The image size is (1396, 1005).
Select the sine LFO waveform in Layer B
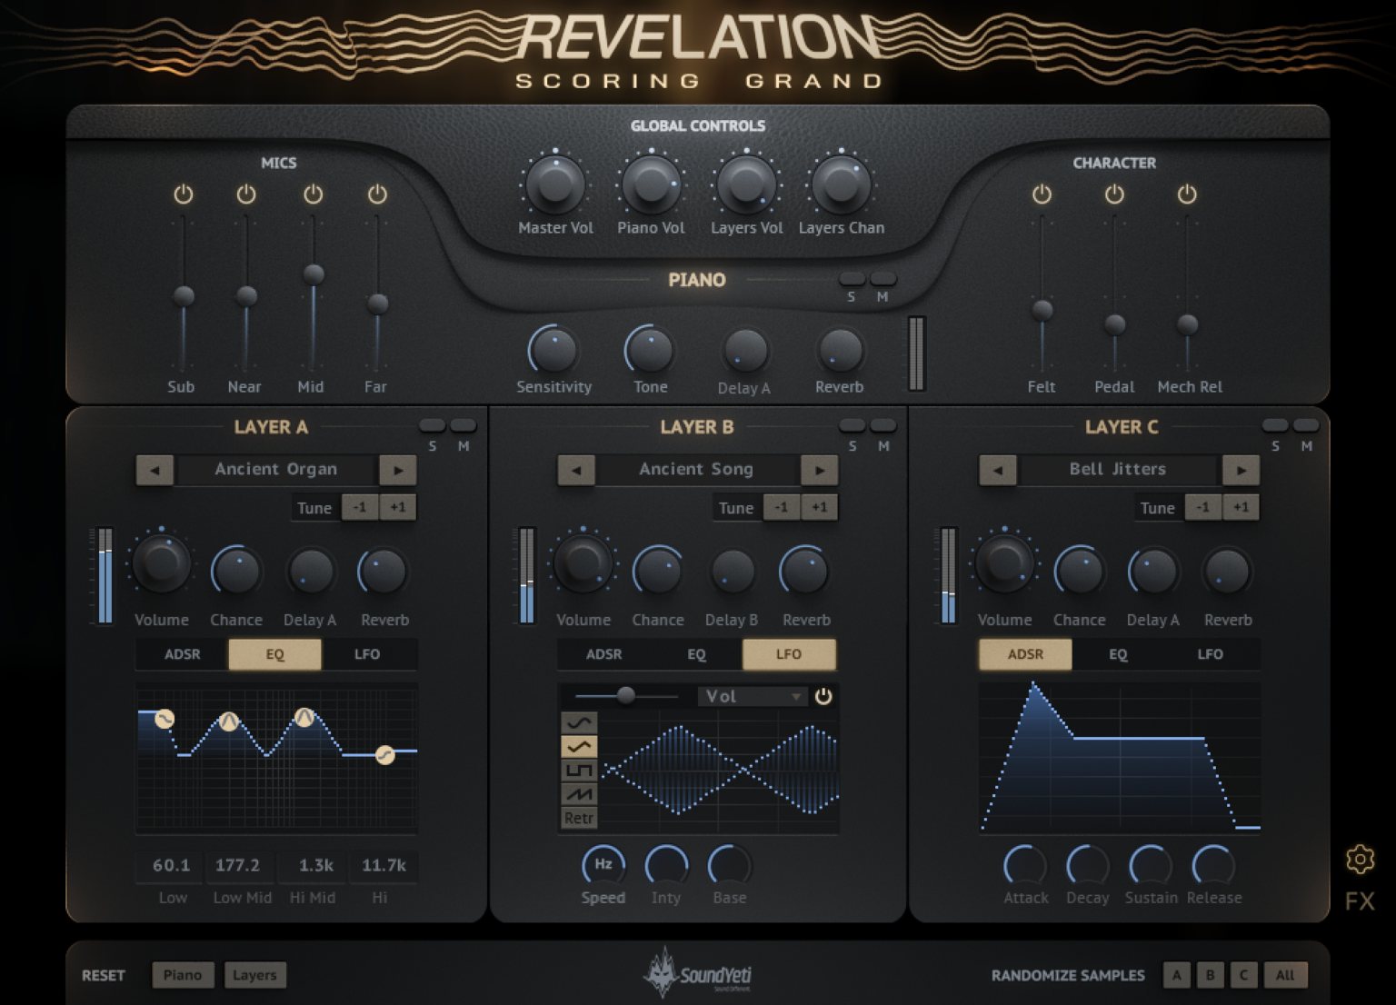pos(578,721)
